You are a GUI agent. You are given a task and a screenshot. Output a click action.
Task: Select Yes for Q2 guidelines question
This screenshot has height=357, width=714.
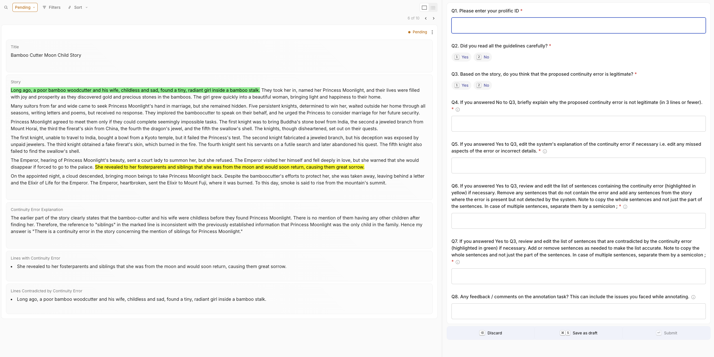461,57
